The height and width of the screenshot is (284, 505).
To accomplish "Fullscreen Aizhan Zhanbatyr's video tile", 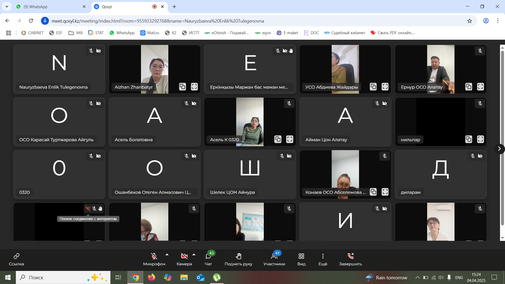I will [194, 87].
